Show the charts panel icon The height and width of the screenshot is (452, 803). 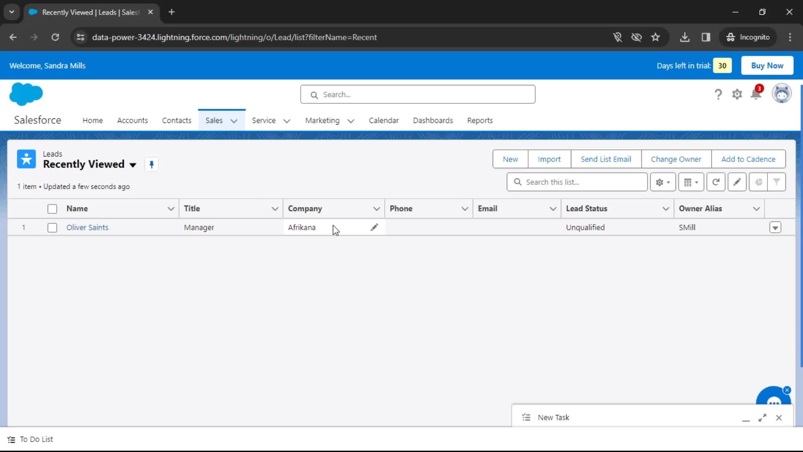tap(758, 182)
